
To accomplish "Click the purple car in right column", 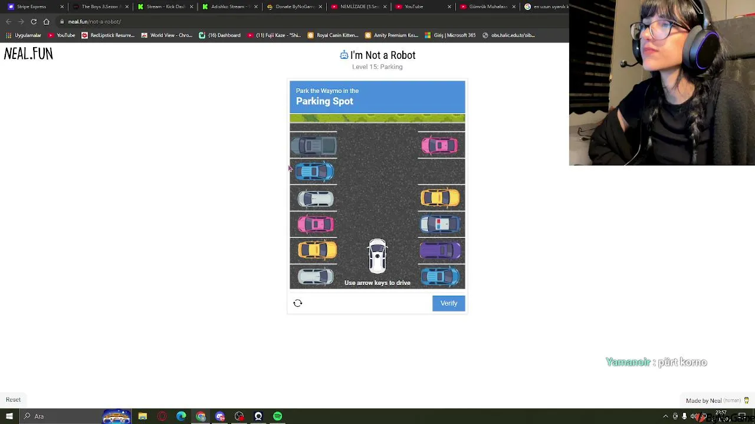I will 440,250.
